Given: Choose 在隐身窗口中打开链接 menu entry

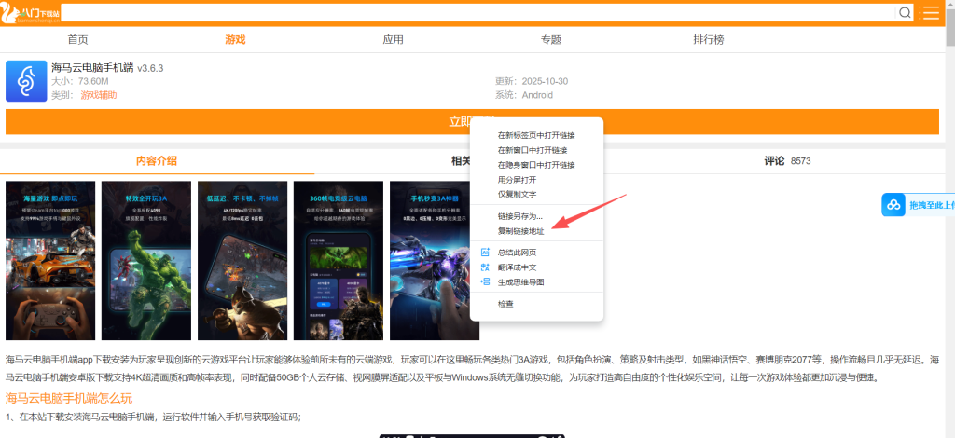Looking at the screenshot, I should [536, 165].
